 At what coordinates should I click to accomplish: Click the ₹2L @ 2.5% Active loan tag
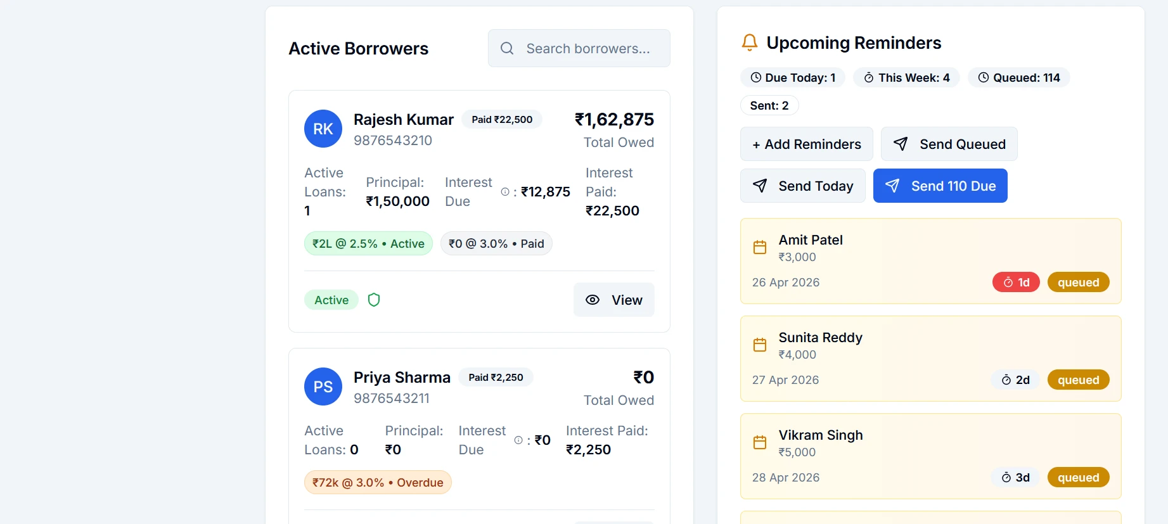point(368,243)
